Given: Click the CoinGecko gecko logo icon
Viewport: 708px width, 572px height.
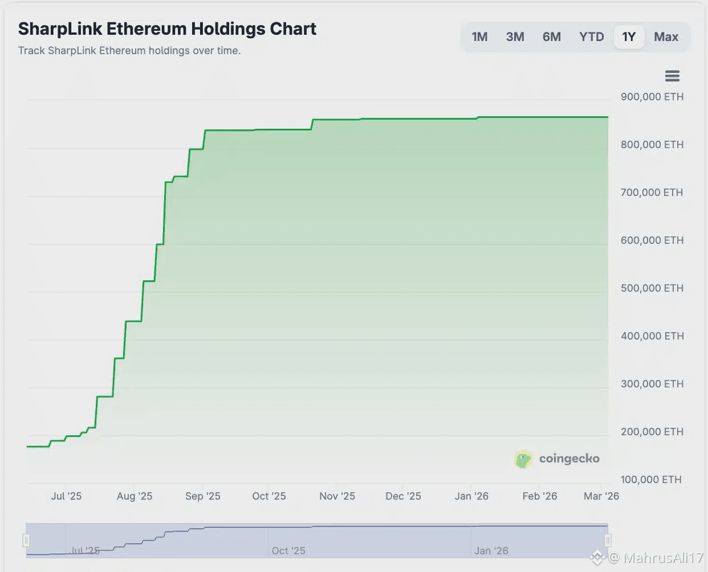Looking at the screenshot, I should (522, 459).
